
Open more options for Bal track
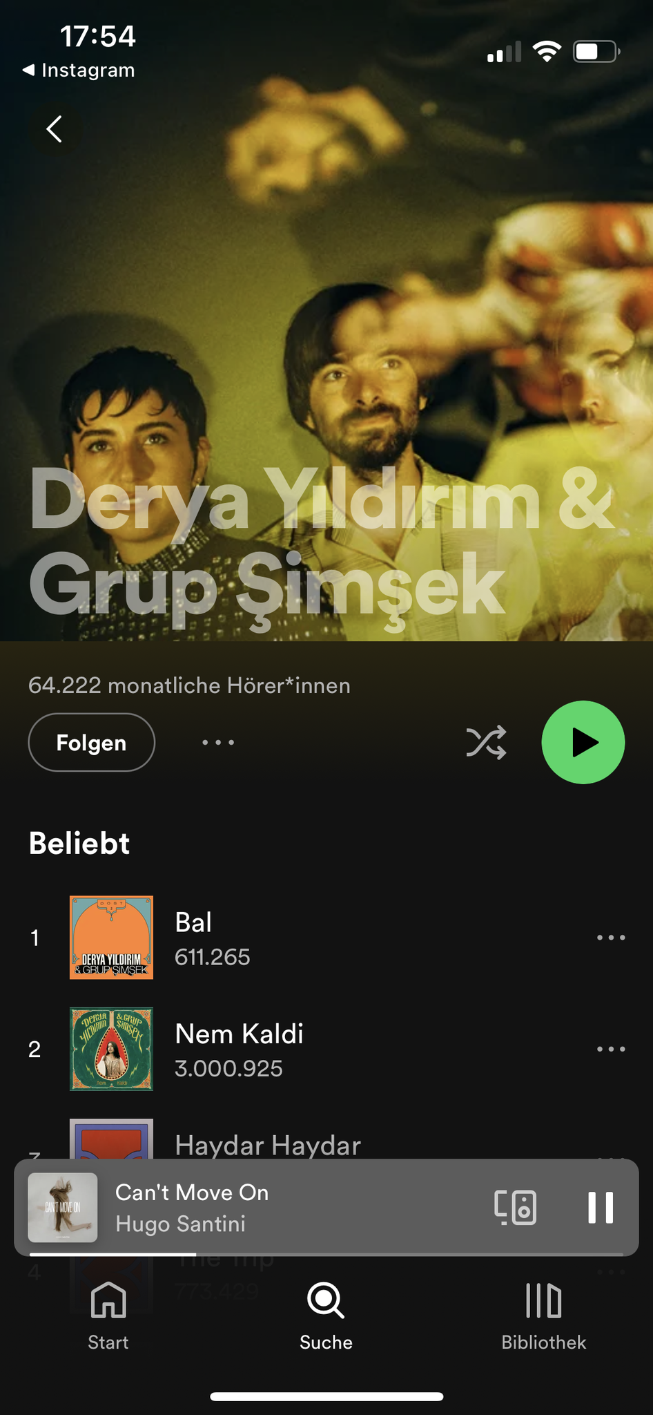coord(611,938)
